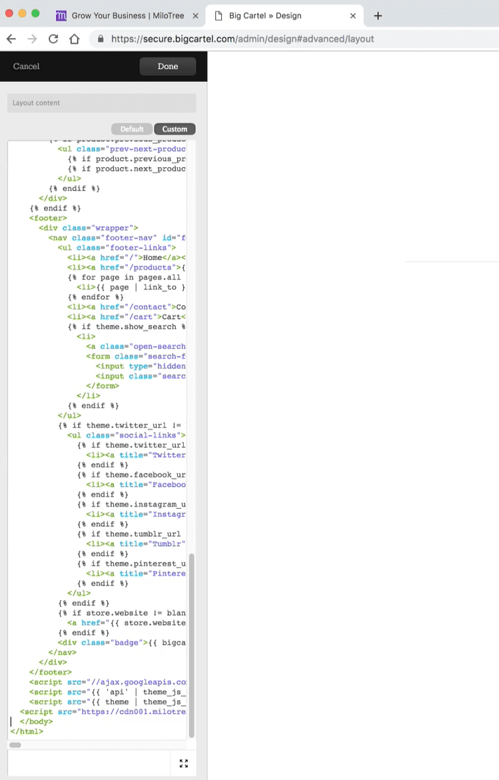Viewport: 499px width, 780px height.
Task: Click the padlock site security icon
Action: tap(101, 39)
